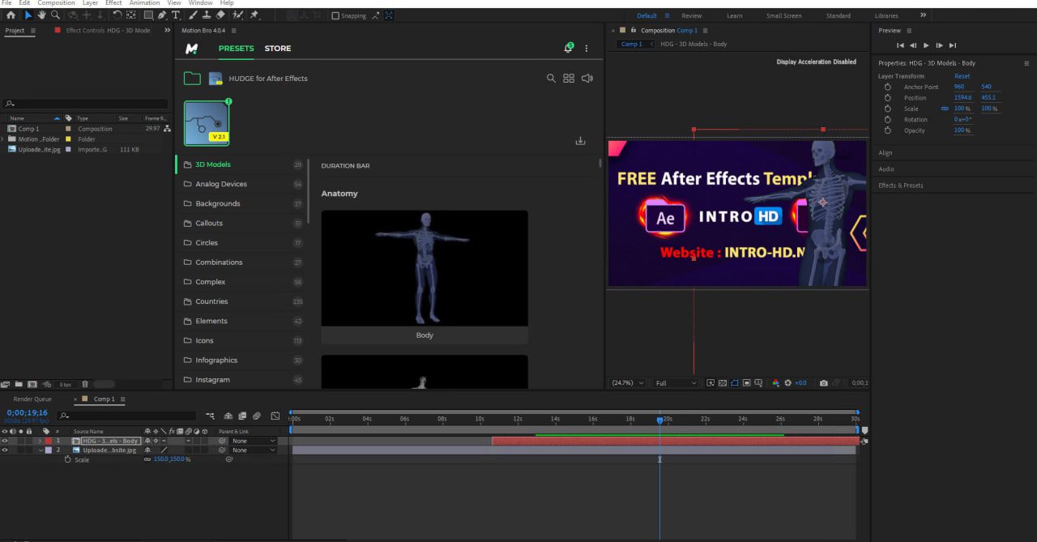Select the Pen tool in the toolbar
Screen dimensions: 1037x542
click(162, 15)
